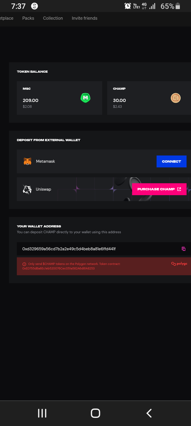Go back with Android back arrow
Image resolution: width=191 pixels, height=426 pixels.
tap(149, 413)
